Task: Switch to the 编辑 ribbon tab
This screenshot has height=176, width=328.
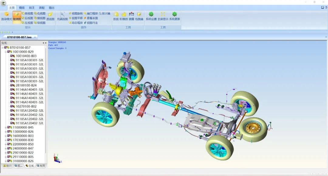Action: [x=22, y=8]
